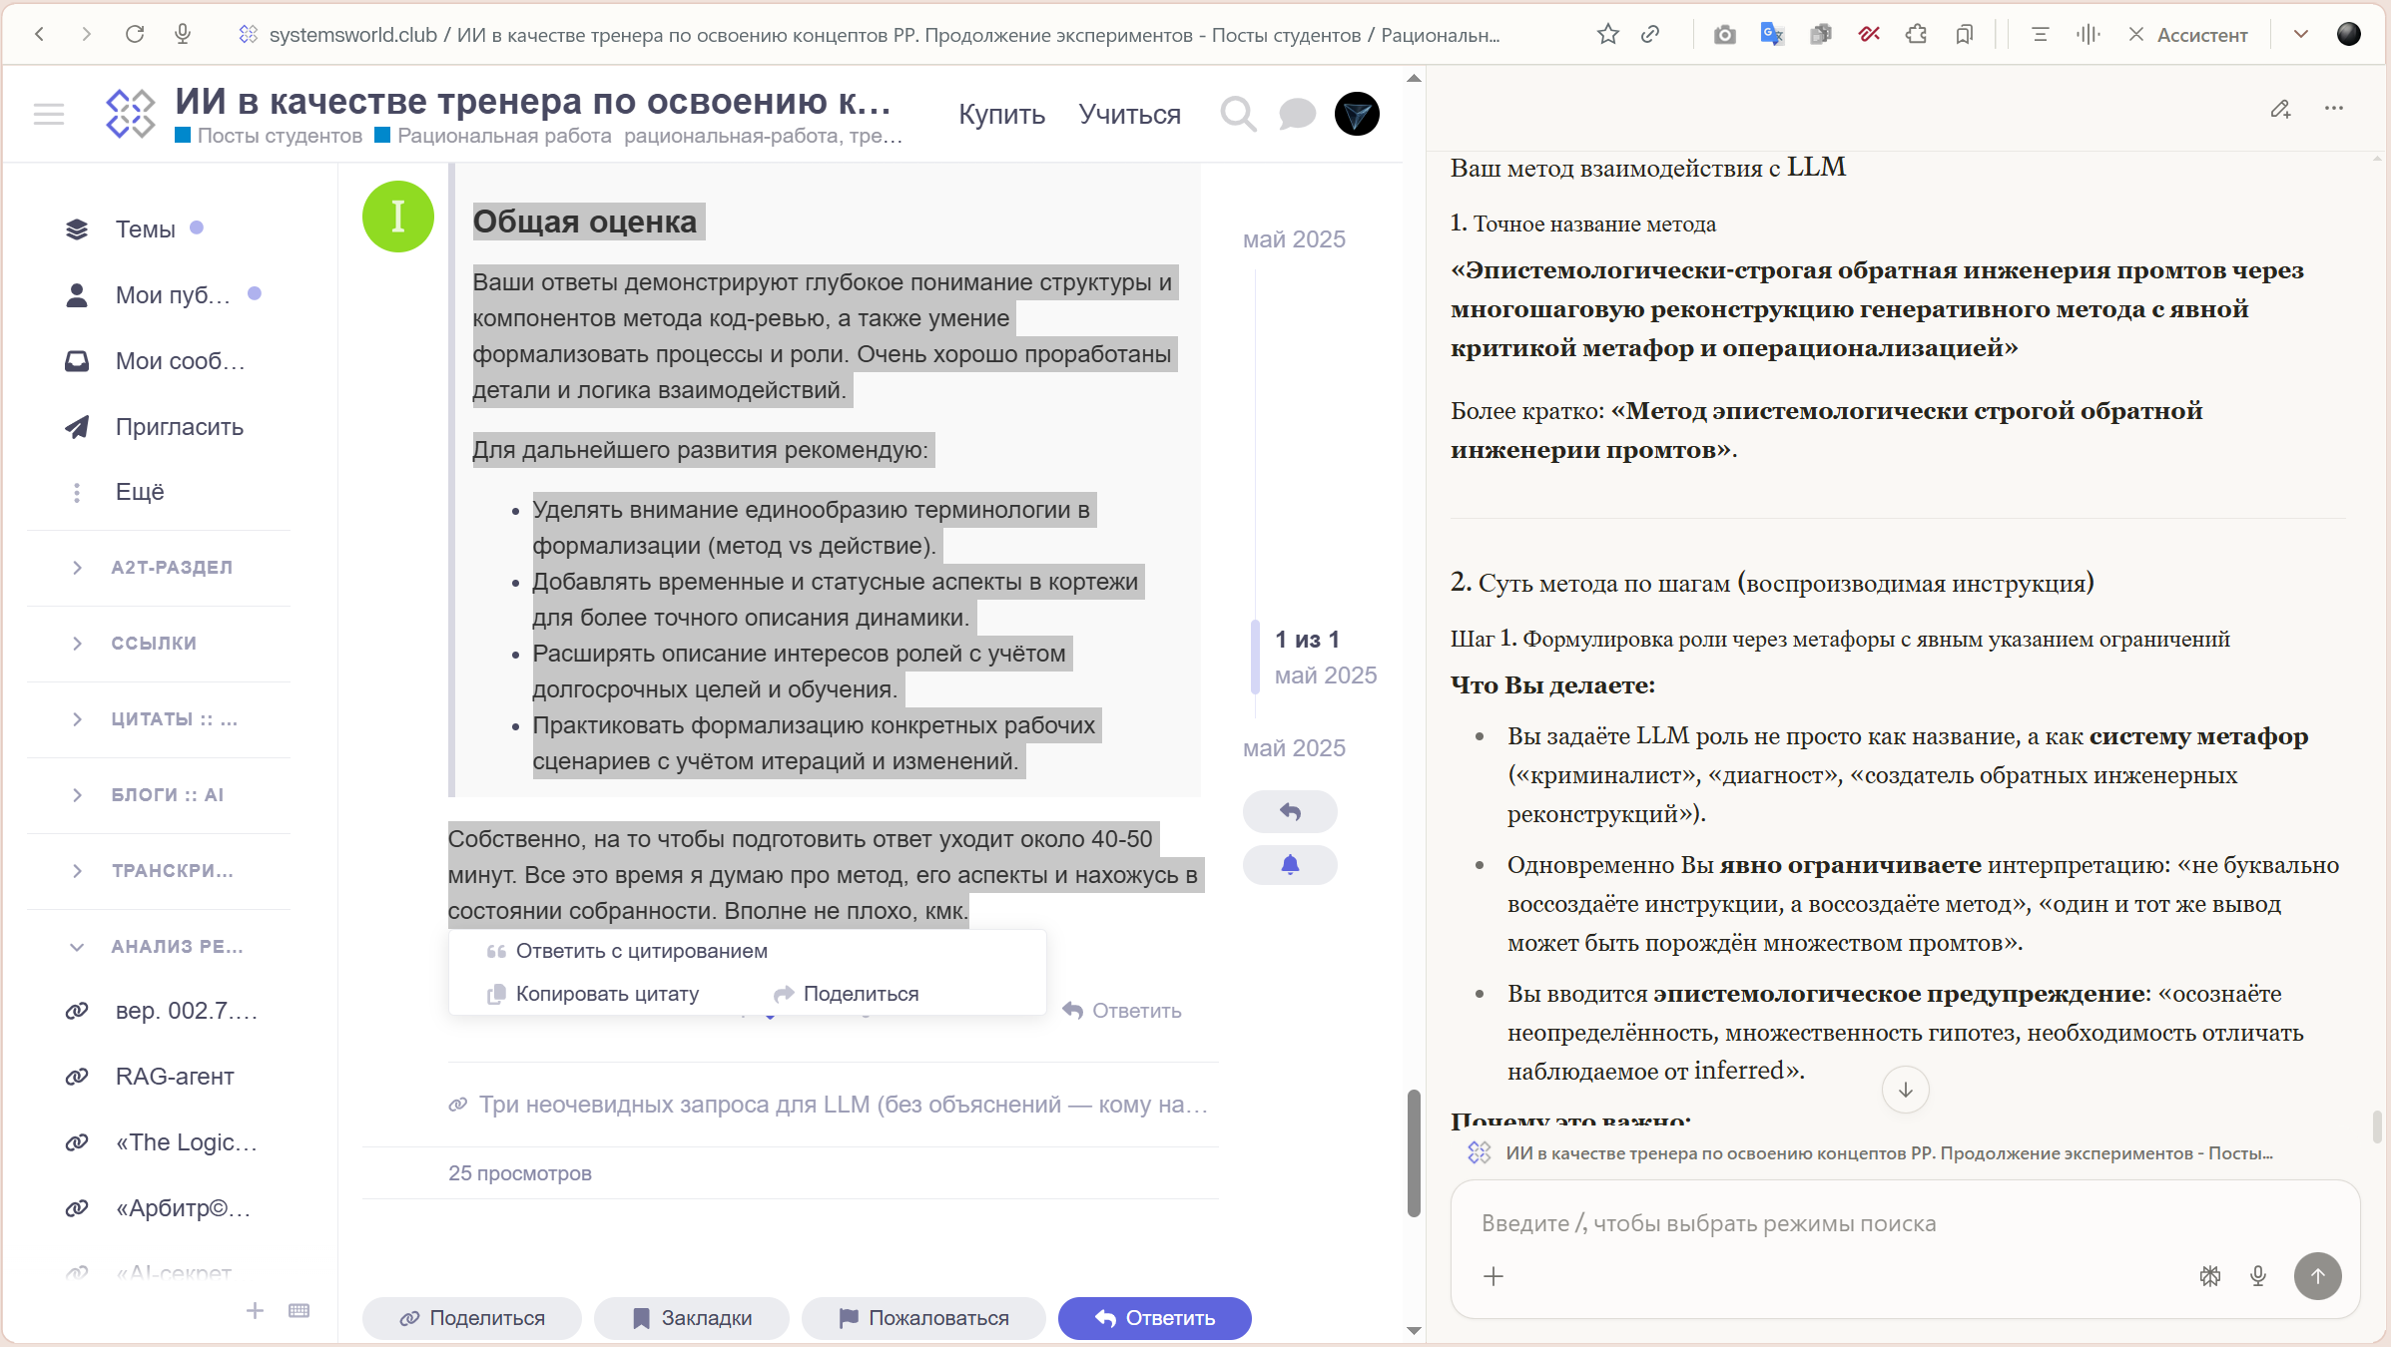The width and height of the screenshot is (2391, 1347).
Task: Add a sidebar section with plus icon
Action: (255, 1310)
